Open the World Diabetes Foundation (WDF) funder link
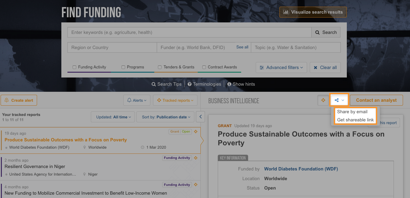Image resolution: width=410 pixels, height=198 pixels. pyautogui.click(x=301, y=169)
